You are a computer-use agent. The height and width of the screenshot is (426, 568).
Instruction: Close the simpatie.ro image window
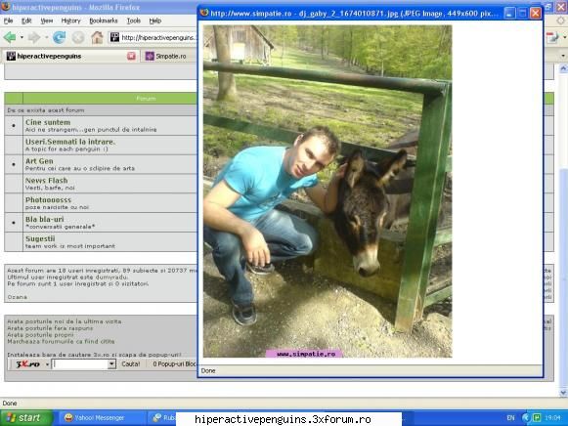[536, 14]
